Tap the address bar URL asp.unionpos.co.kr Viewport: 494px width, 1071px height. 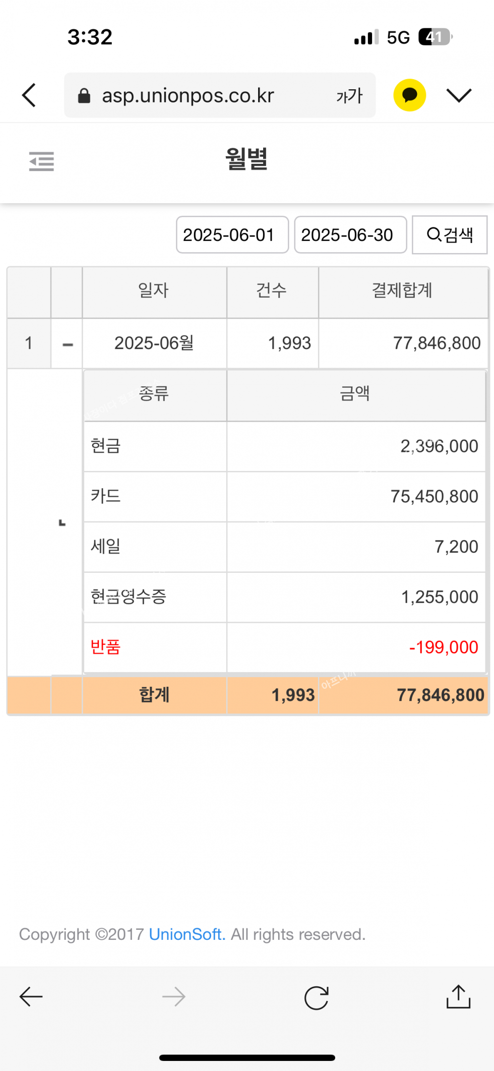[x=188, y=96]
